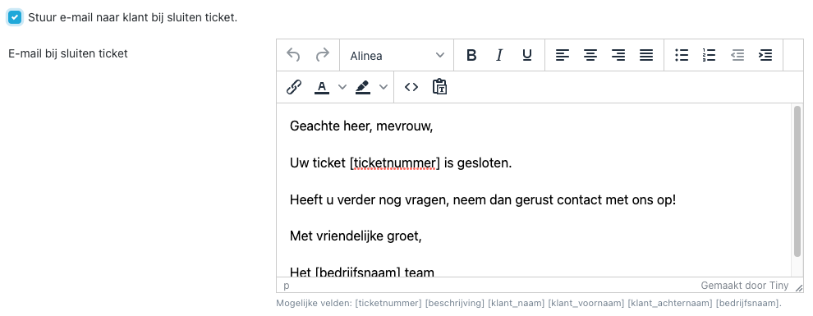Click the [klant_achternaam] field hint
This screenshot has height=316, width=813.
(669, 303)
